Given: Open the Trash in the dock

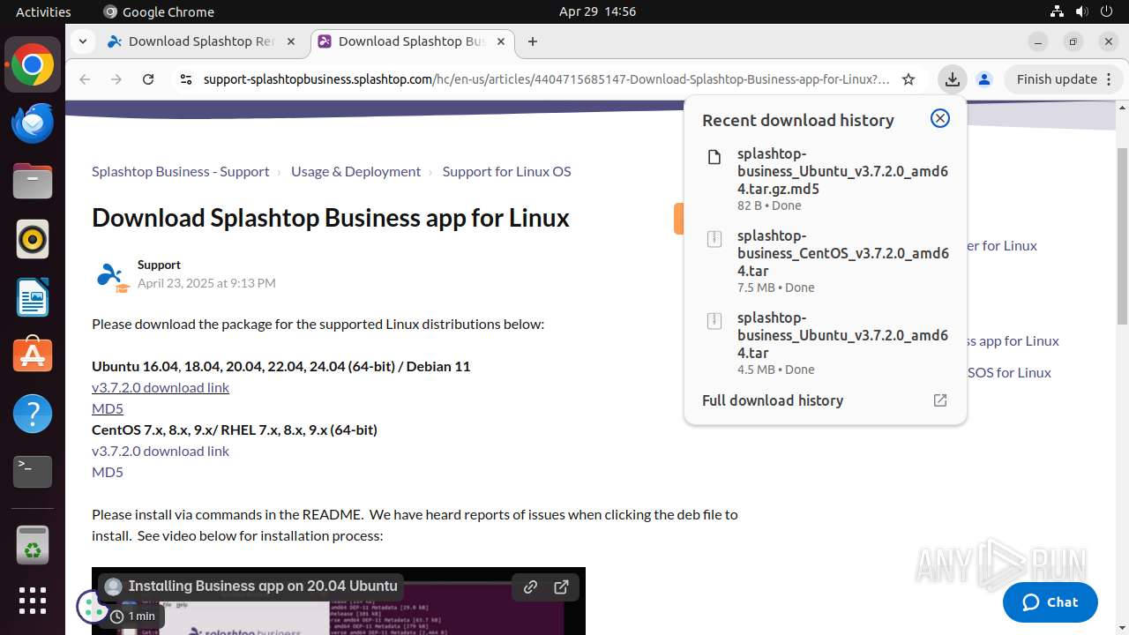Looking at the screenshot, I should tap(33, 545).
